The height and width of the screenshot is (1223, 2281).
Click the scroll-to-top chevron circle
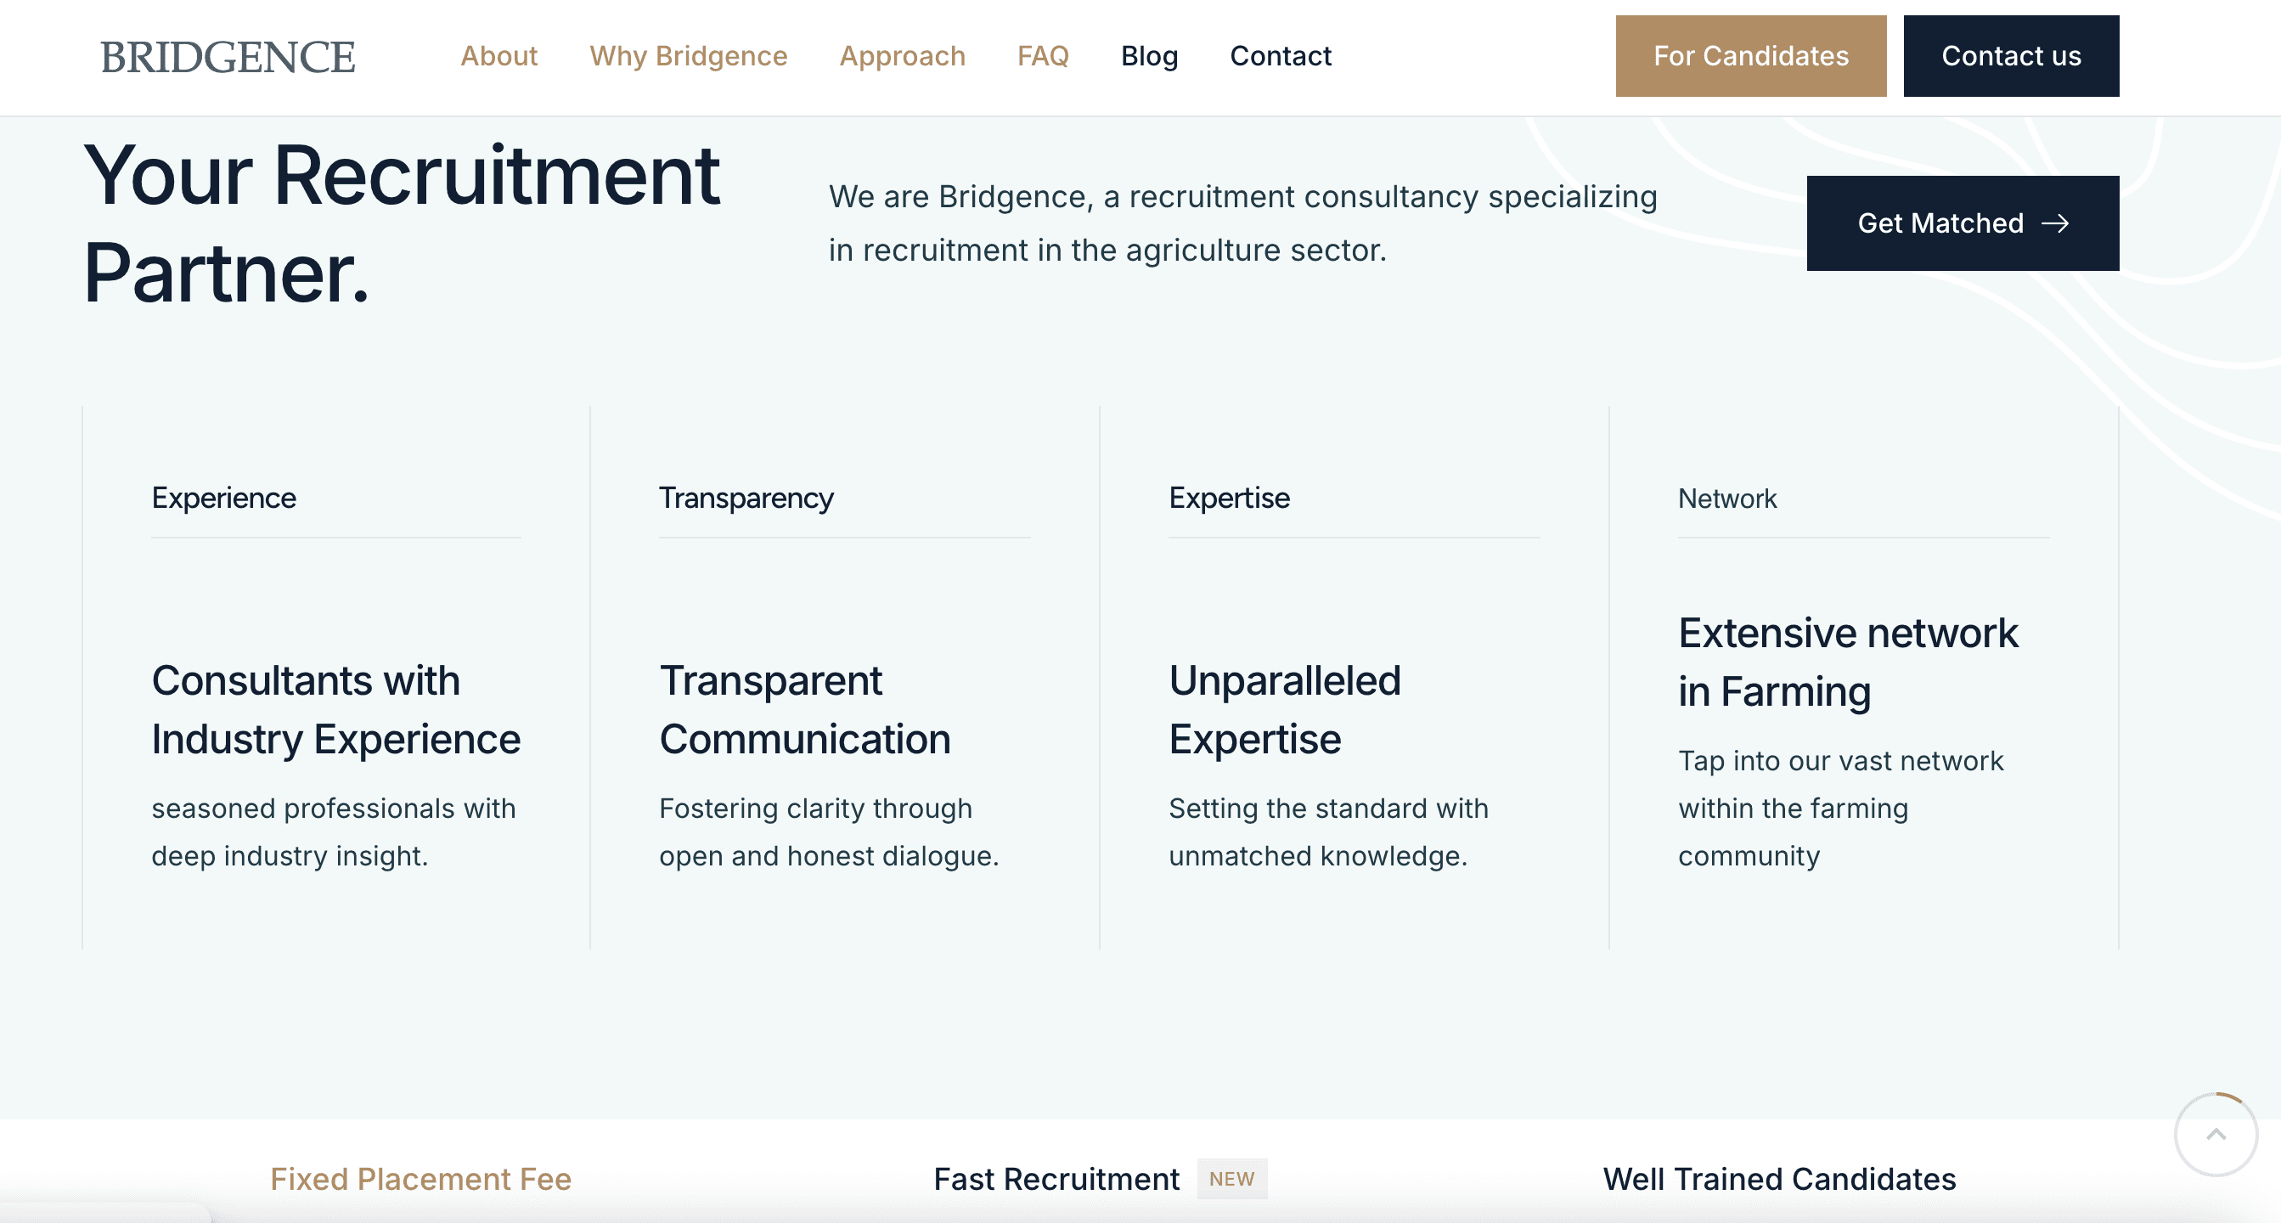pyautogui.click(x=2215, y=1135)
